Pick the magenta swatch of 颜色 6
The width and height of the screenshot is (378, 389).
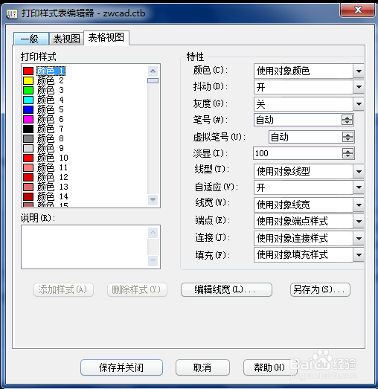[x=28, y=119]
